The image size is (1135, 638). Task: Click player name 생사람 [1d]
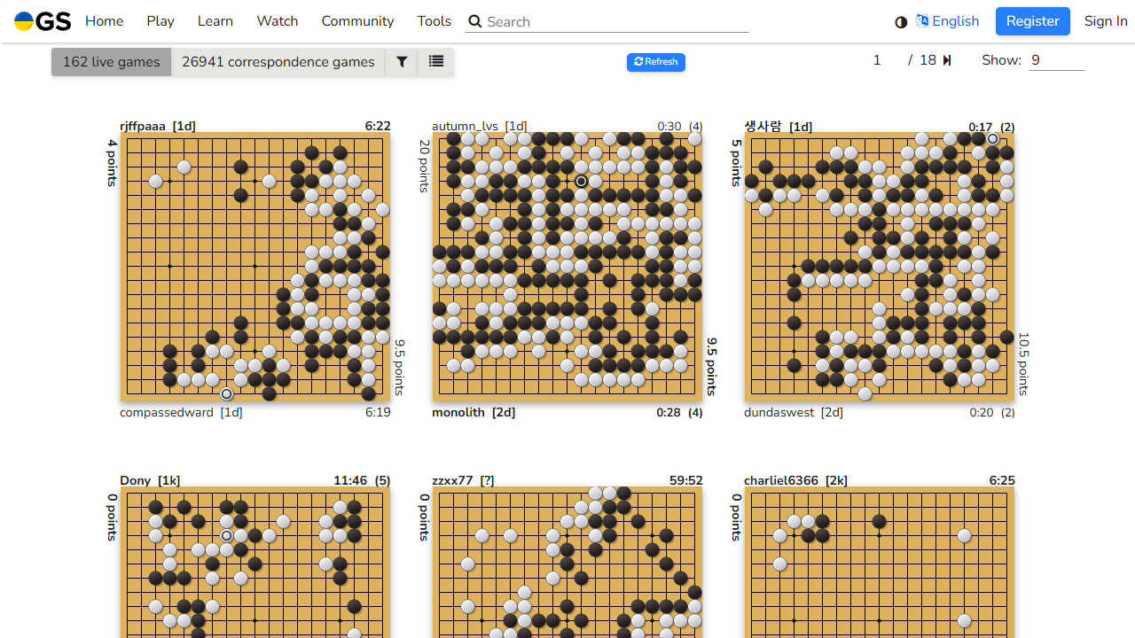tap(778, 127)
